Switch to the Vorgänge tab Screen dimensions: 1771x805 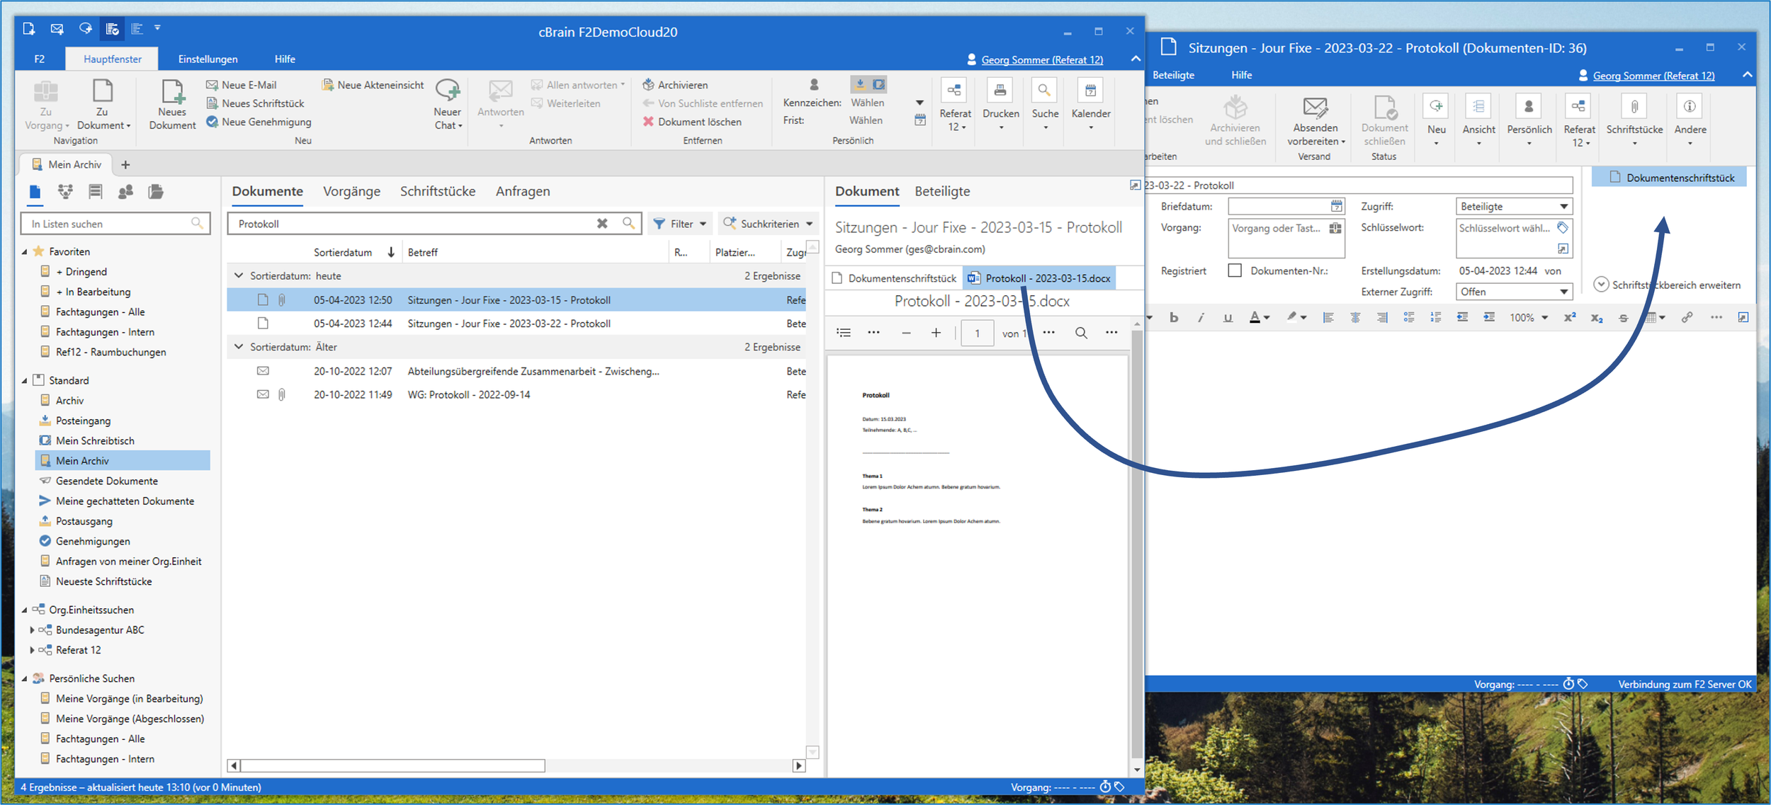coord(351,191)
